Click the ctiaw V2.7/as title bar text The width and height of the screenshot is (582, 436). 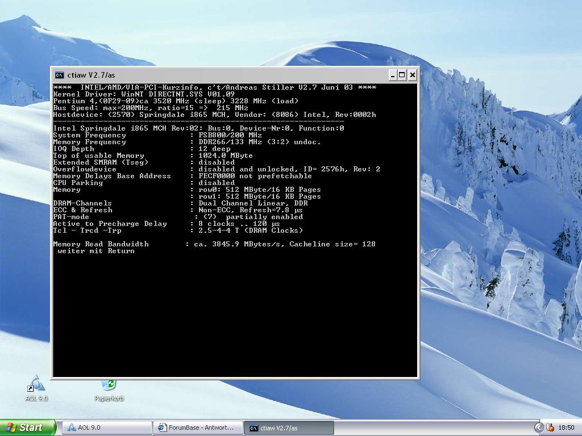point(91,76)
